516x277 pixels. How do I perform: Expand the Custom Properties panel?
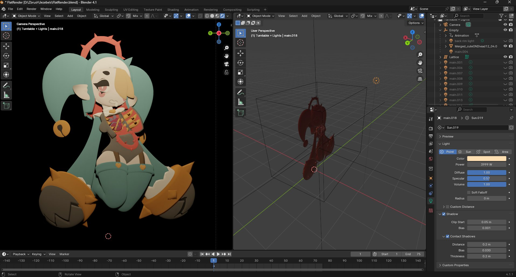(x=455, y=265)
